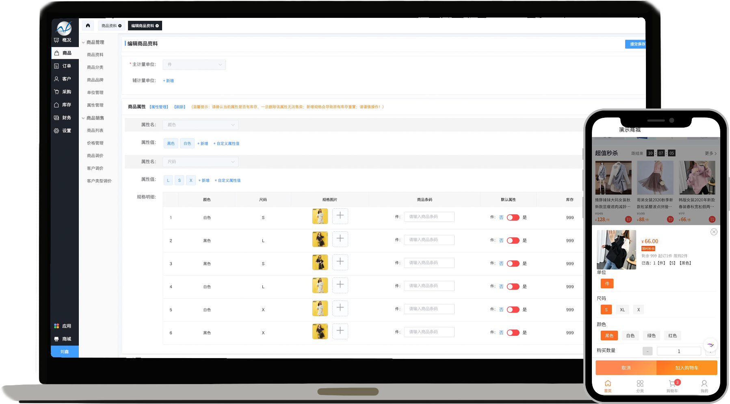Screen dimensions: 730x404
Task: Open the 设置 settings sidebar section
Action: coord(64,131)
